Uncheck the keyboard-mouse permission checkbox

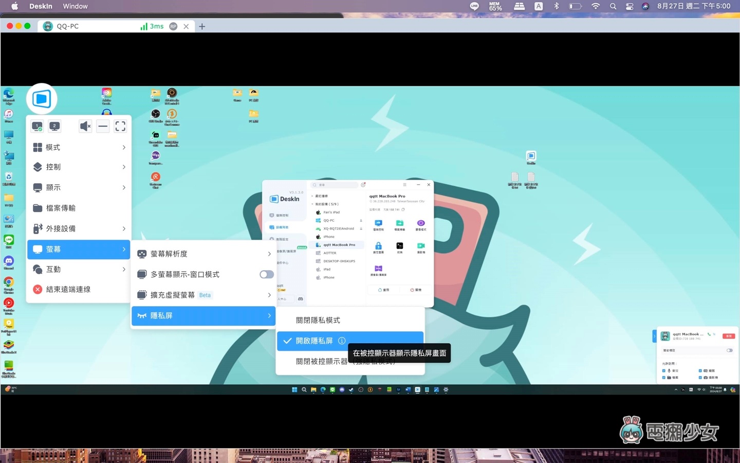pyautogui.click(x=700, y=370)
